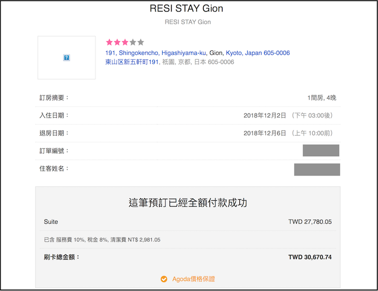Screen dimensions: 378x291
Task: Click the Suite room price TWD 27,780.05
Action: [310, 222]
